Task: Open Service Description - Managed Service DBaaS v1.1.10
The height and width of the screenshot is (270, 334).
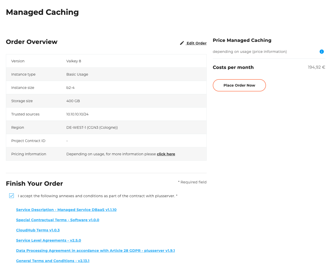Action: 66,210
